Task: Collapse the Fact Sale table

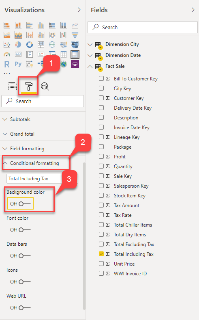Action: tap(90, 66)
